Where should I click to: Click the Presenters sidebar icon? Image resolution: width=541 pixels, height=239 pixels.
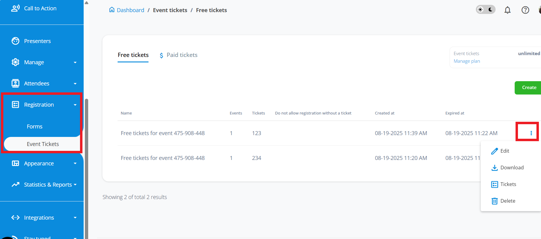15,41
